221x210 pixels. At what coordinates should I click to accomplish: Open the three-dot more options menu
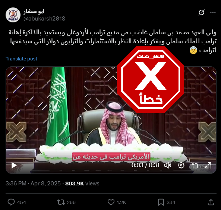click(x=213, y=12)
